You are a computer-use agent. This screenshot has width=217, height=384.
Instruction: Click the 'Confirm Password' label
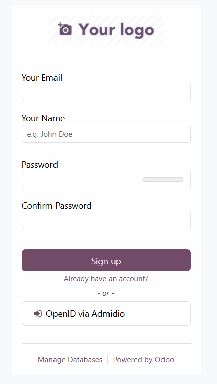[x=57, y=206]
